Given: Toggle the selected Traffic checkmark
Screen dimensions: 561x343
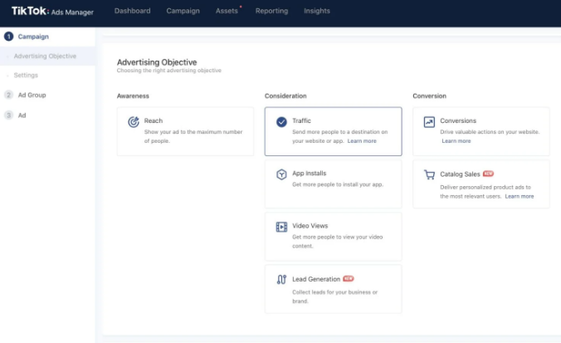Looking at the screenshot, I should click(x=281, y=122).
